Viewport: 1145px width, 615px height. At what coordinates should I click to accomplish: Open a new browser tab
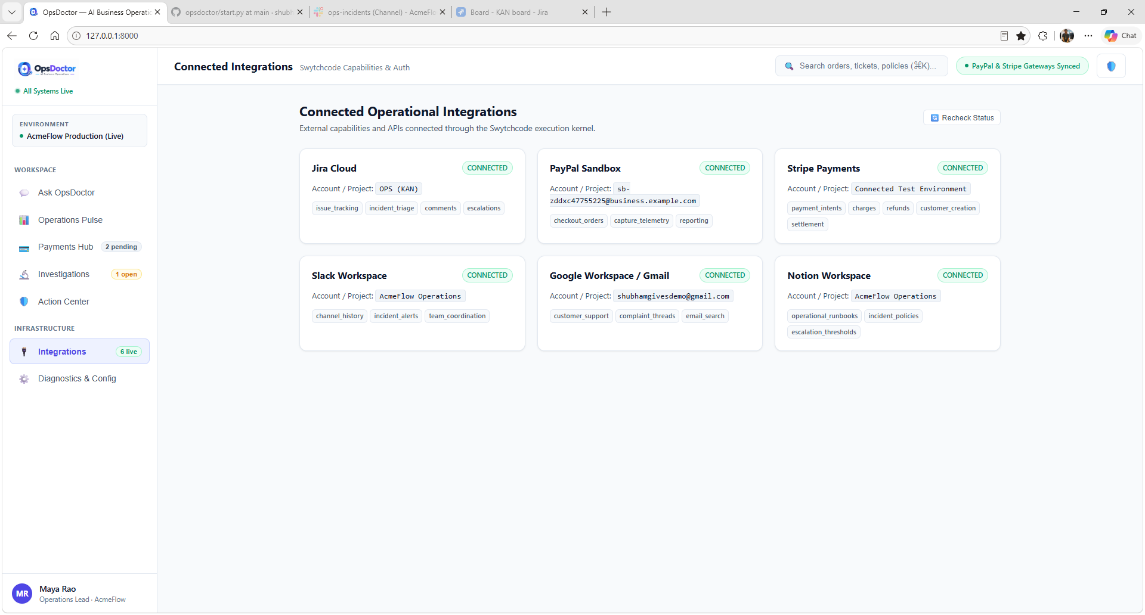(x=606, y=12)
